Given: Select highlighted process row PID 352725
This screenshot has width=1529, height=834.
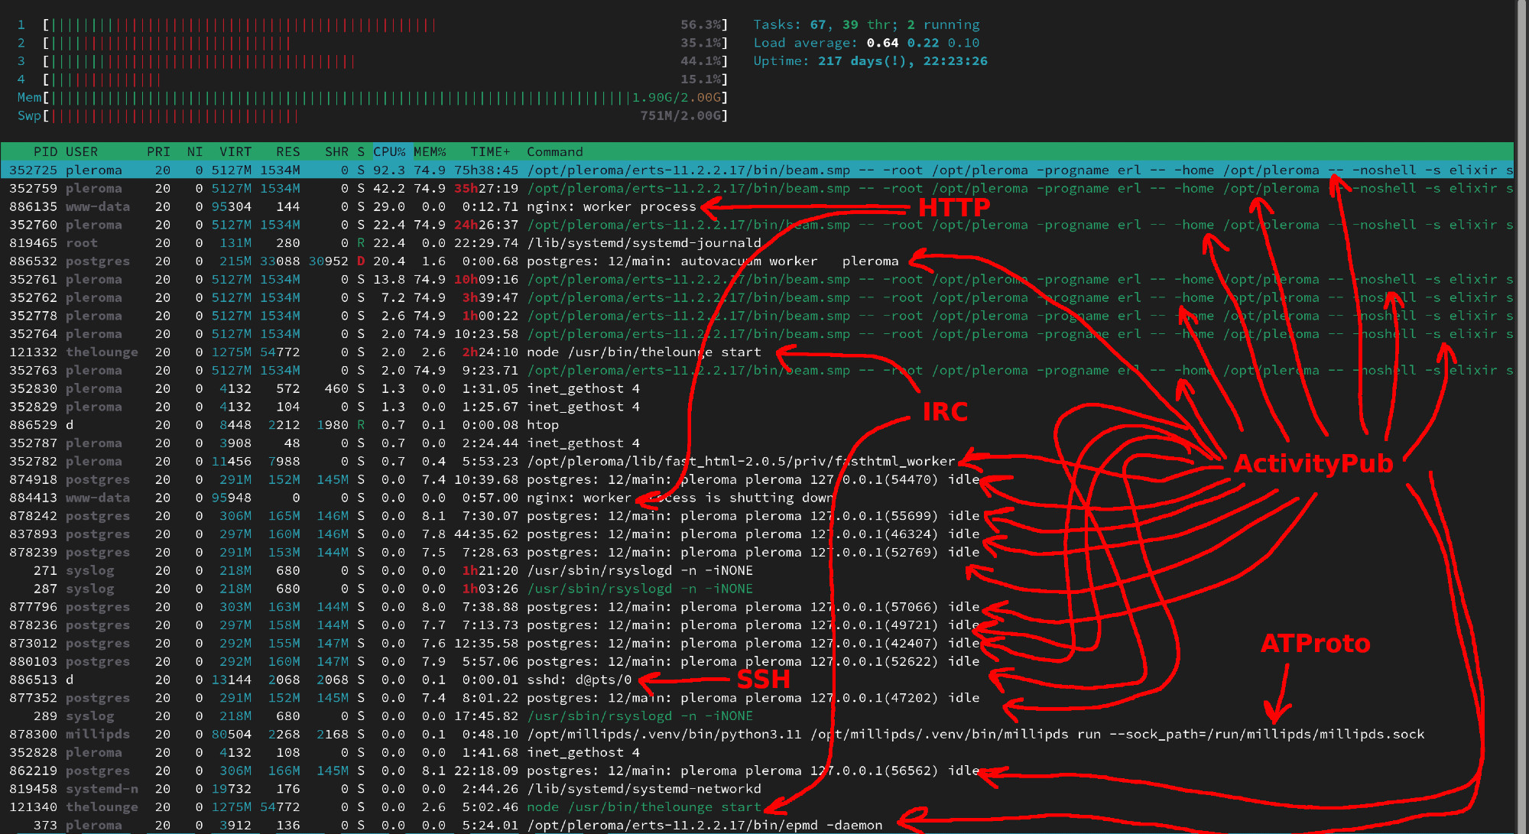Looking at the screenshot, I should click(757, 170).
